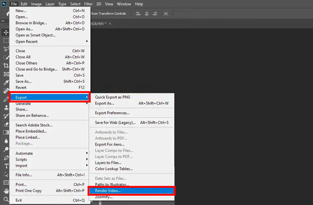Close the open document tab
The width and height of the screenshot is (313, 205).
[x=110, y=23]
